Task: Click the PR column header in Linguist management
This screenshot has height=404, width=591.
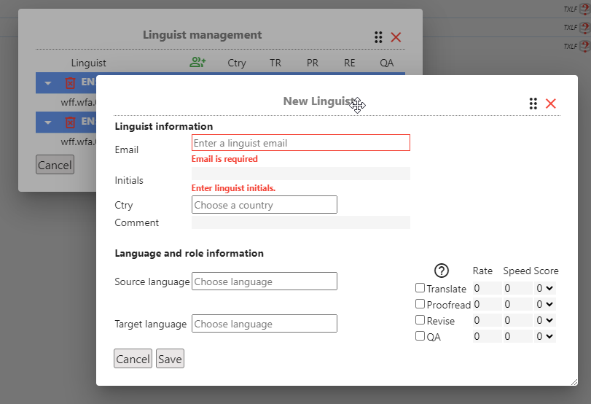Action: (312, 63)
